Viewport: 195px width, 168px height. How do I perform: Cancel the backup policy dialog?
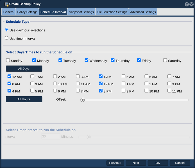click(x=180, y=163)
